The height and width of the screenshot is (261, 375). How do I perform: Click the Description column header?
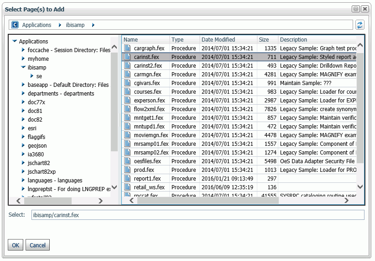pyautogui.click(x=318, y=39)
